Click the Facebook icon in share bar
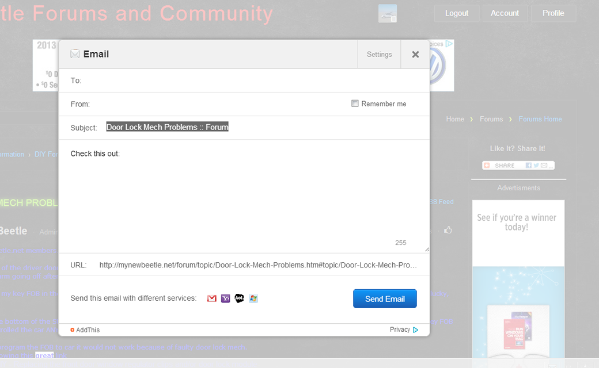The height and width of the screenshot is (368, 599). [x=528, y=166]
